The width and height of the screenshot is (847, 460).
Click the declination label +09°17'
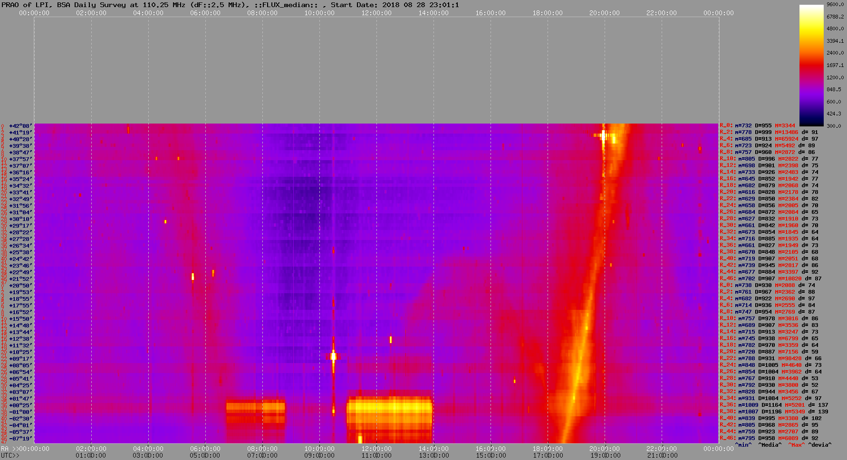tap(20, 359)
